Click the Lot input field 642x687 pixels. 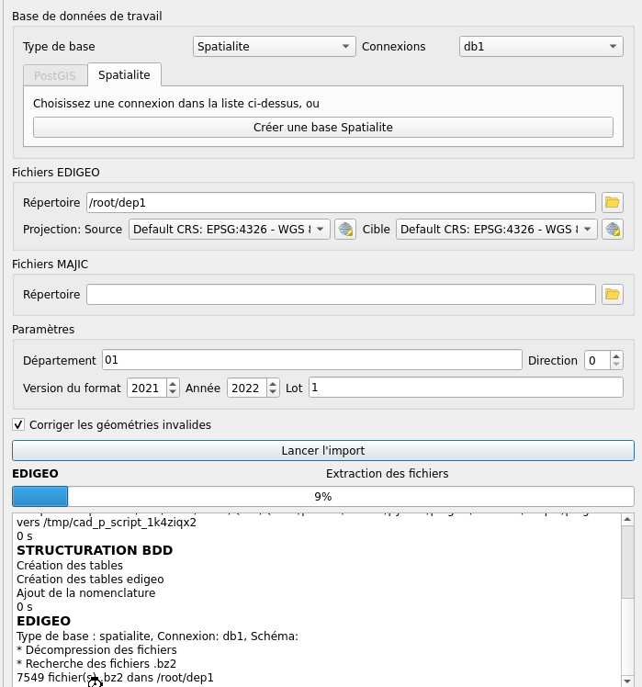point(465,389)
